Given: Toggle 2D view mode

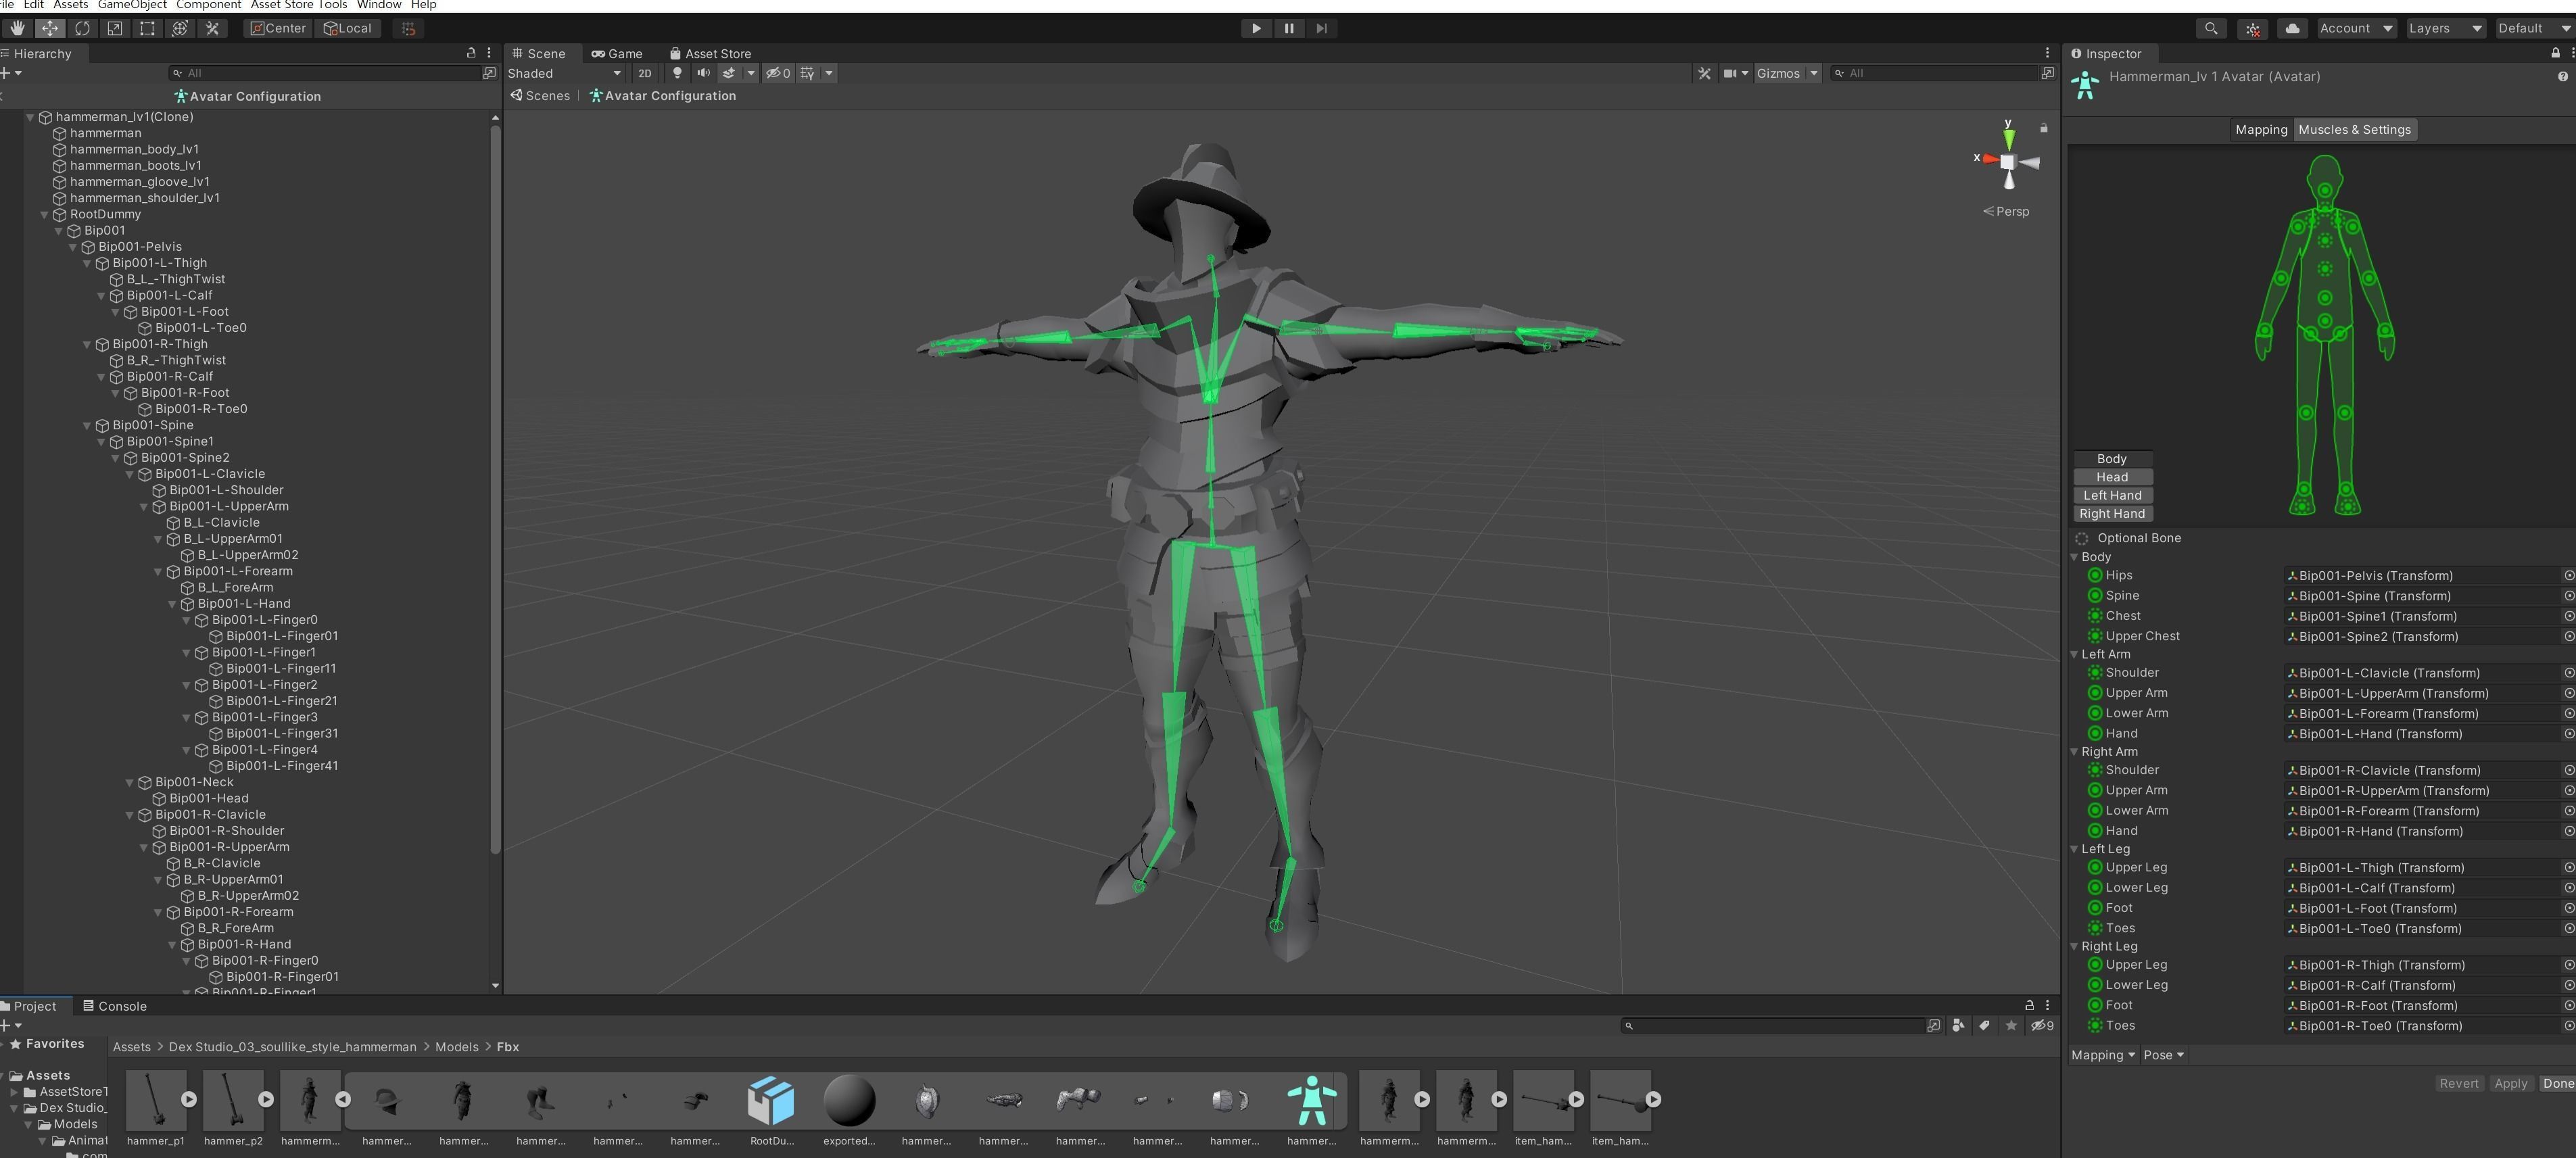Looking at the screenshot, I should (x=645, y=73).
